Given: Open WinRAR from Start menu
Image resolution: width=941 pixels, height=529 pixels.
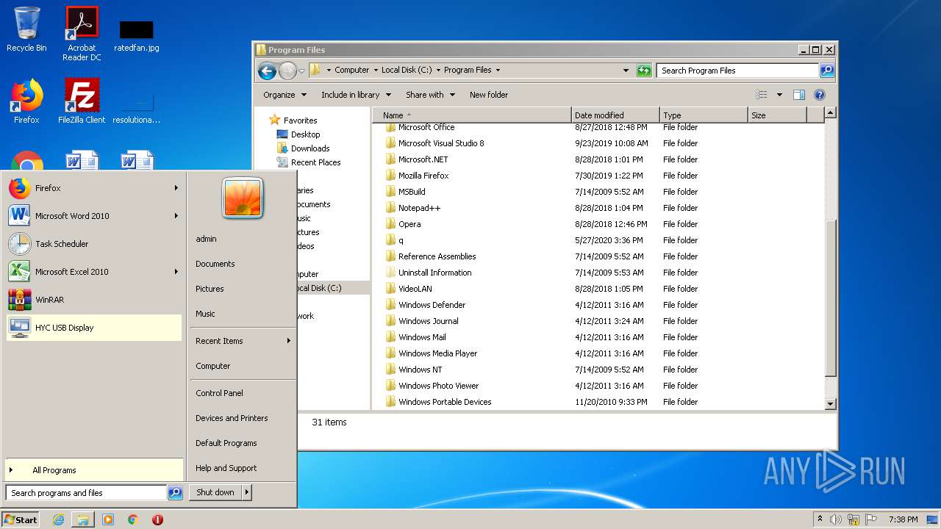Looking at the screenshot, I should [94, 300].
